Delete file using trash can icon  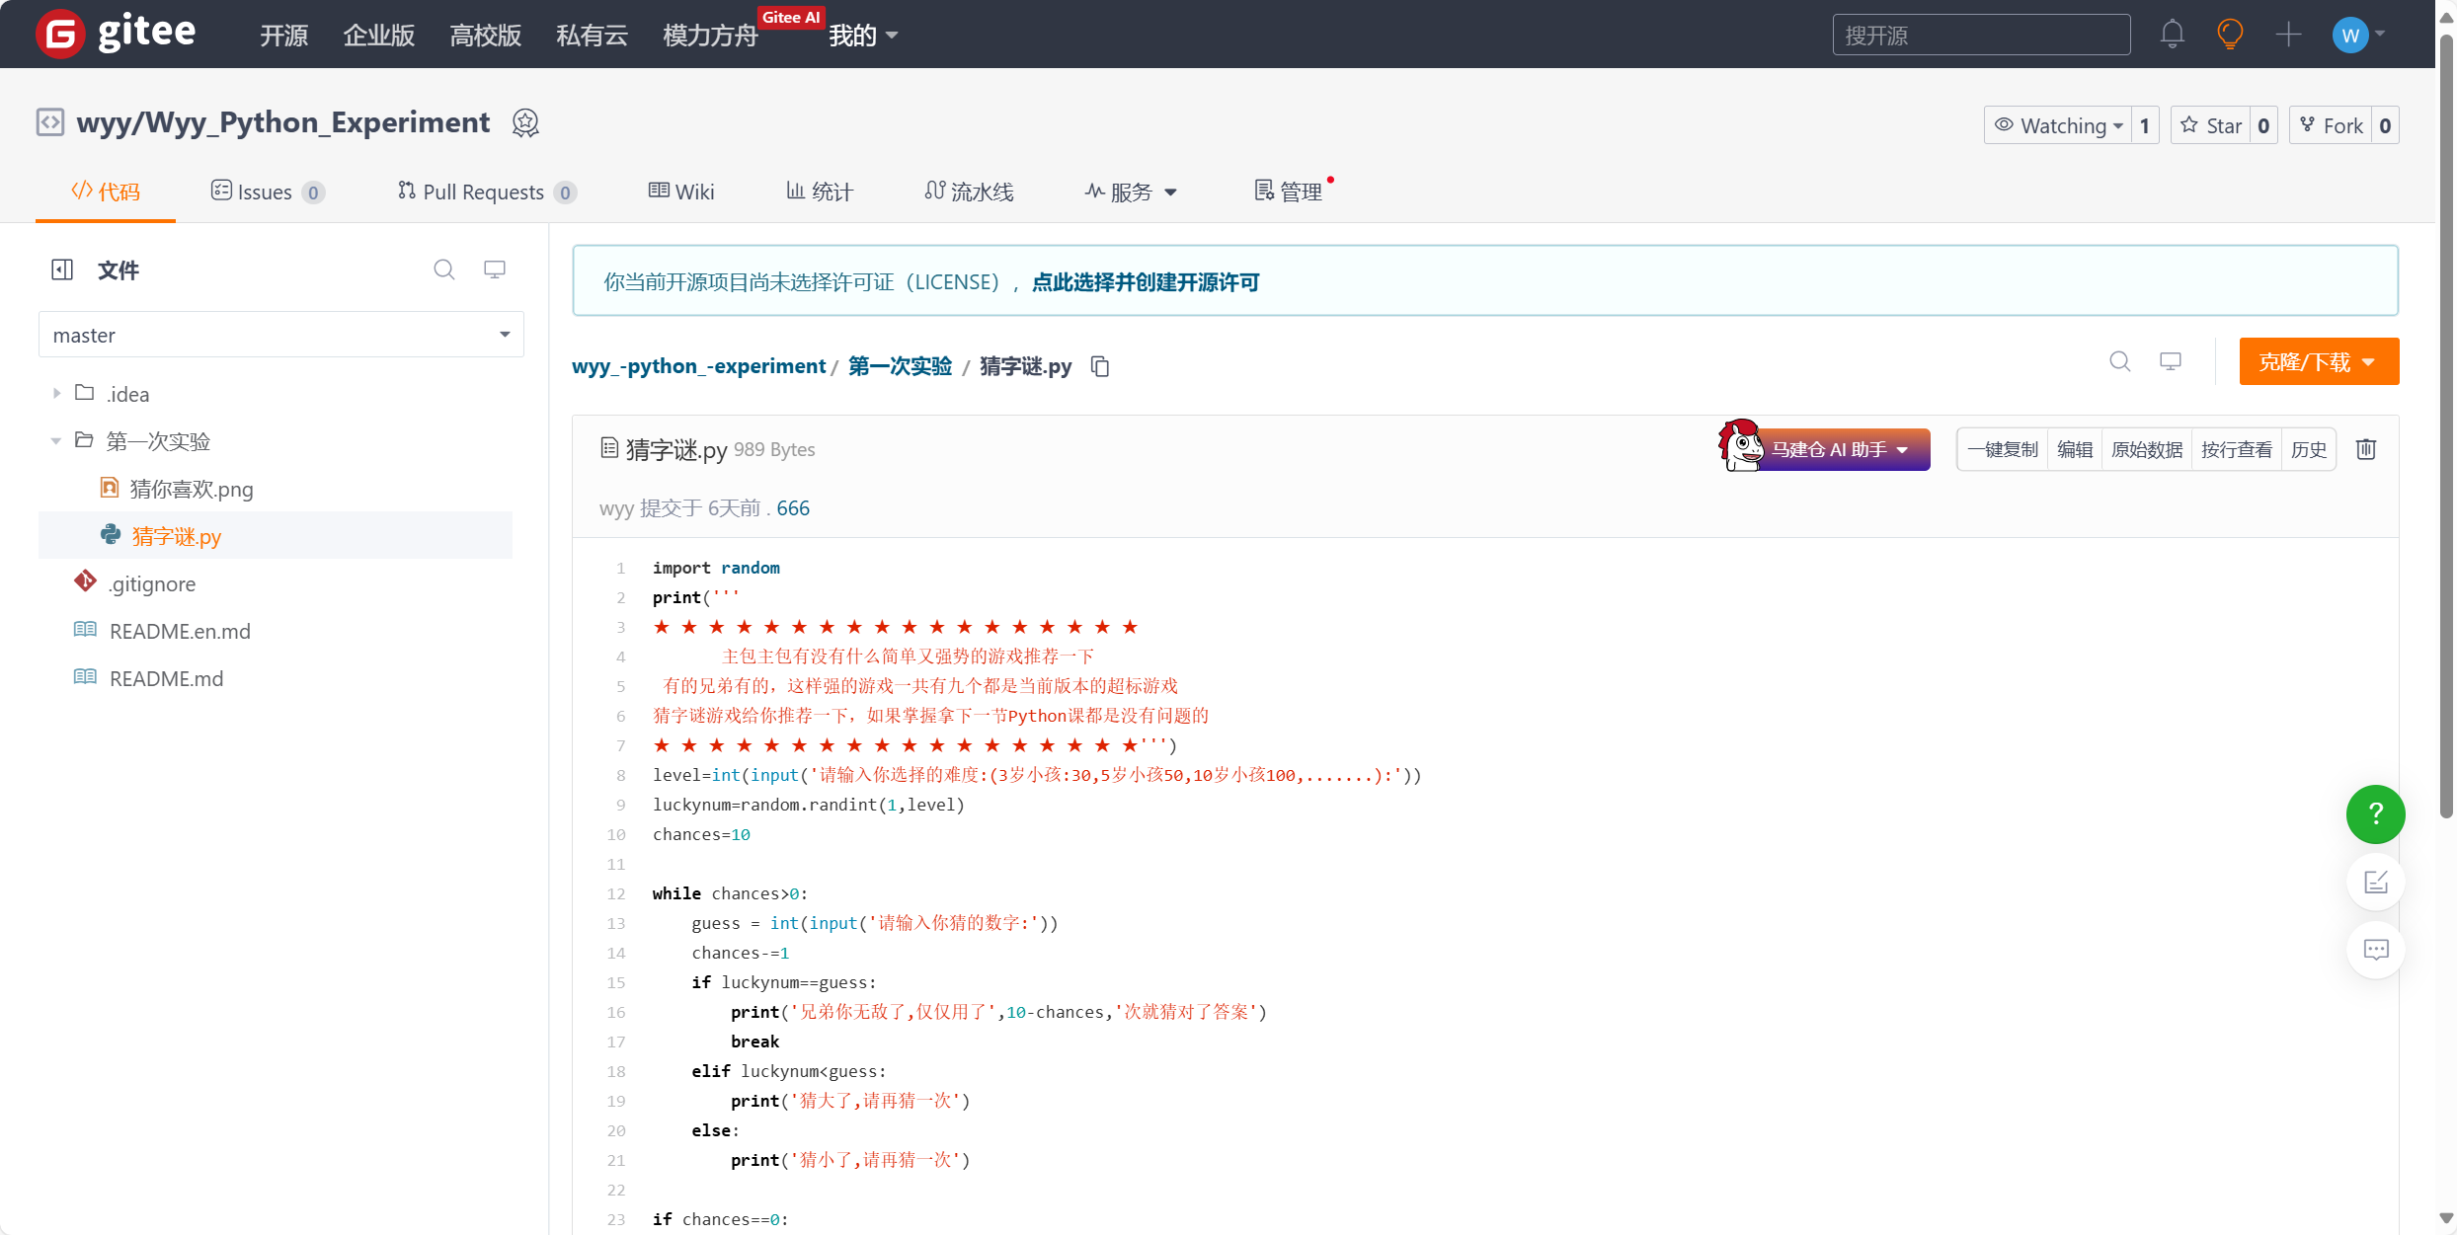pyautogui.click(x=2366, y=450)
